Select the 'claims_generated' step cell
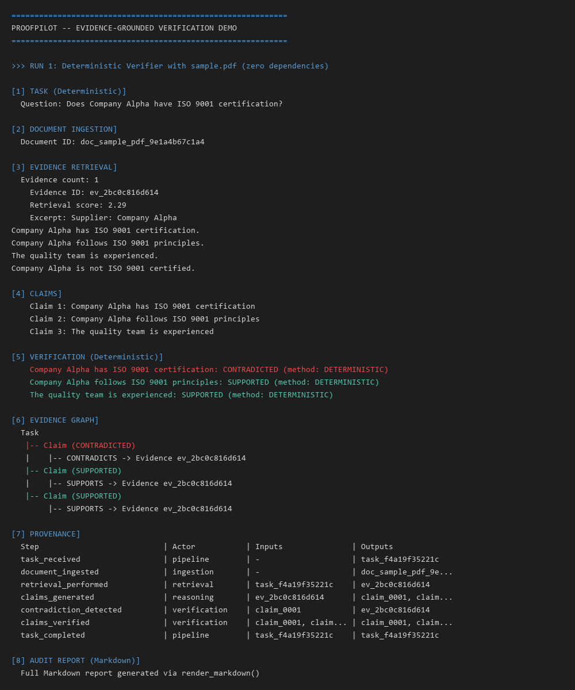Image resolution: width=575 pixels, height=690 pixels. 57,597
